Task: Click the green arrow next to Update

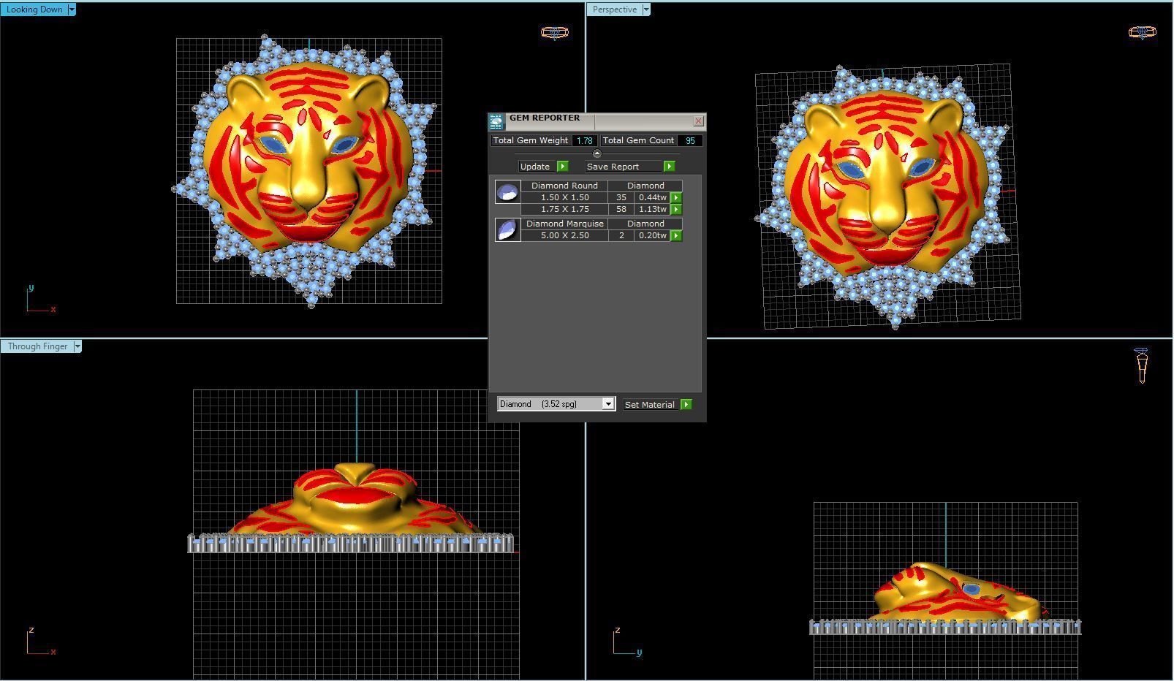Action: (562, 167)
